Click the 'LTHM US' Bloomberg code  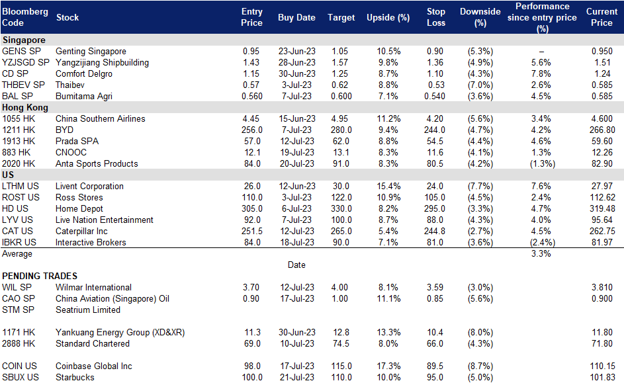click(21, 186)
